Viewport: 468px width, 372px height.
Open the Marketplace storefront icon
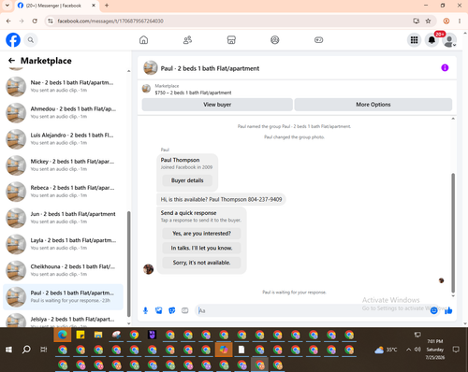click(x=231, y=40)
